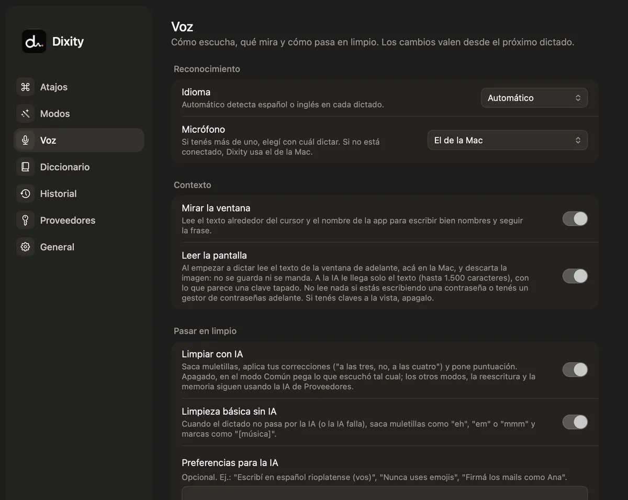Click the Dixity app logo icon
628x500 pixels.
pos(34,41)
